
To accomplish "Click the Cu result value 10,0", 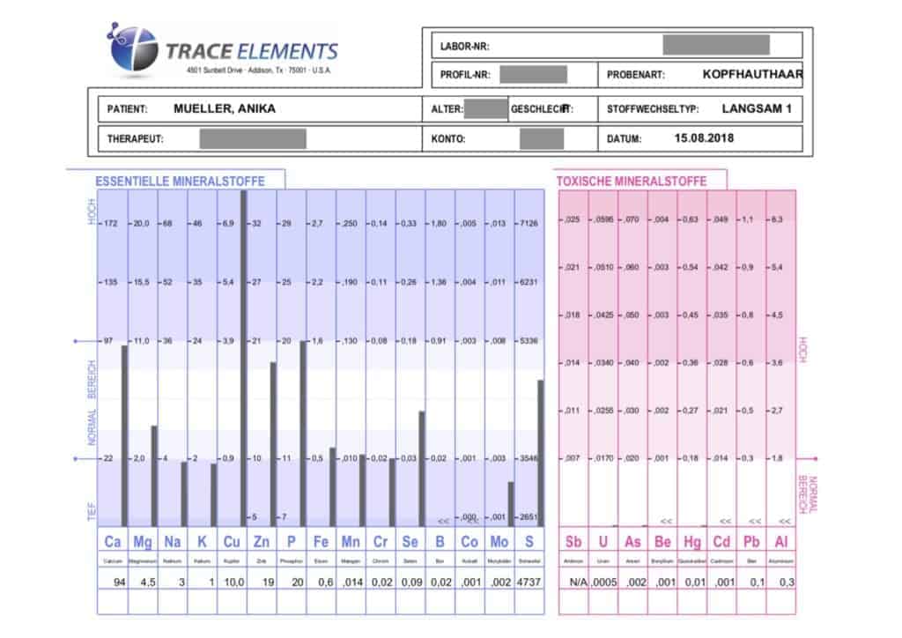I will pos(232,582).
